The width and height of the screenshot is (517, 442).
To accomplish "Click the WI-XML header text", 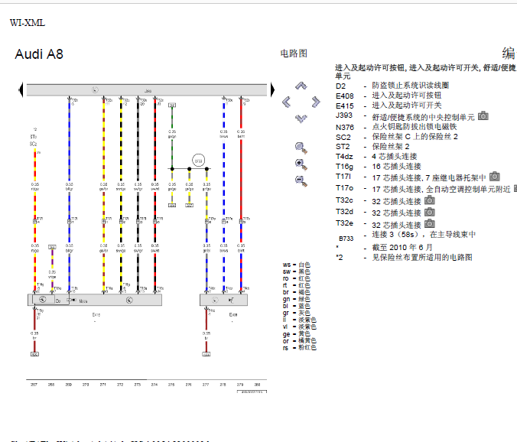I will click(x=28, y=23).
